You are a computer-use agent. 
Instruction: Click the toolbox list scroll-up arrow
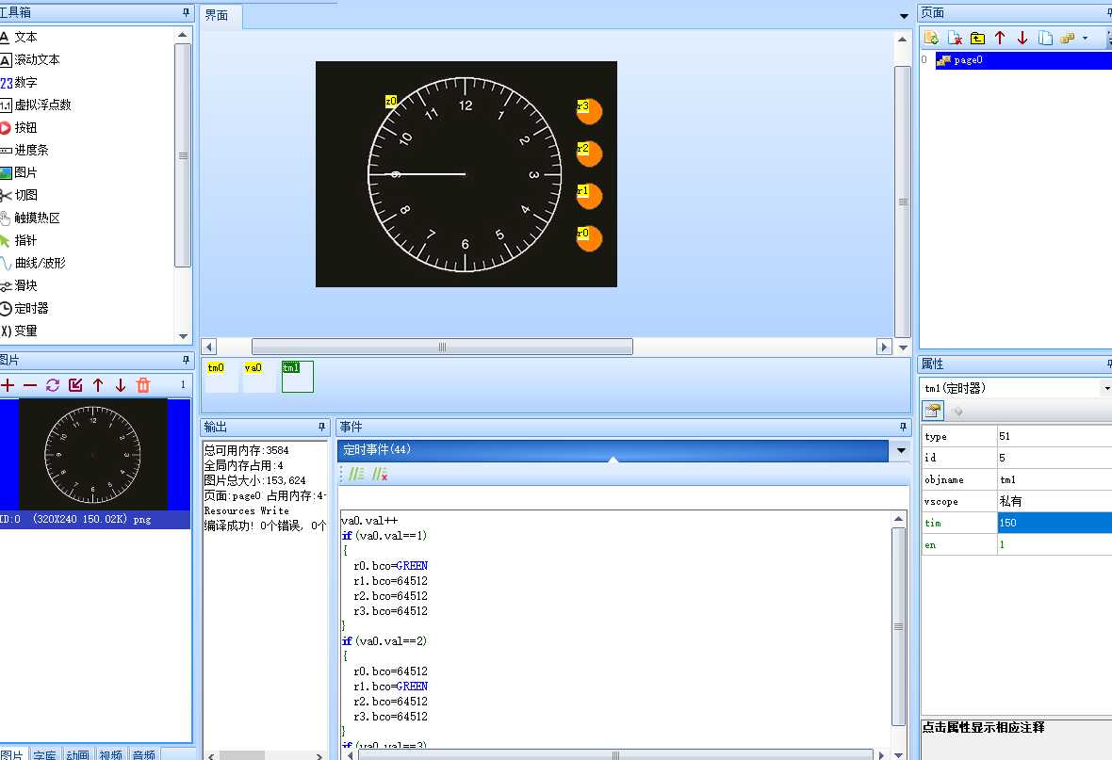pos(183,35)
